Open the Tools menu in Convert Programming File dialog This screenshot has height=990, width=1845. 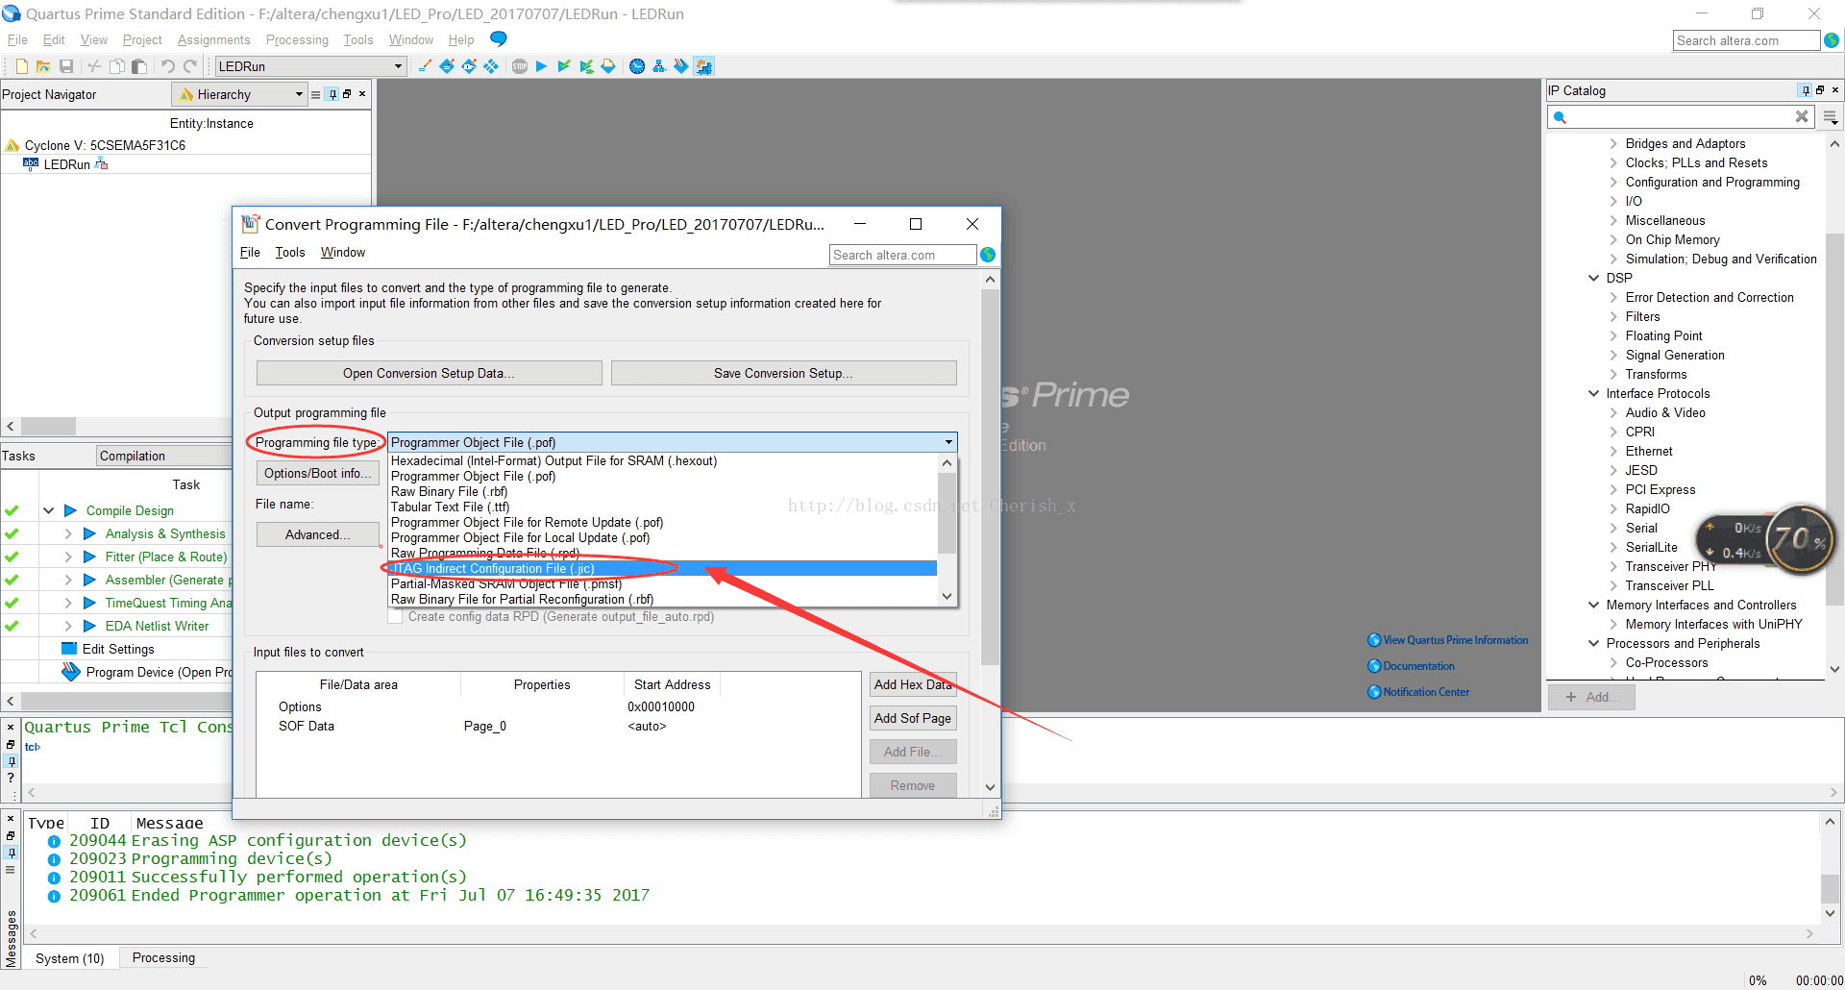click(289, 252)
